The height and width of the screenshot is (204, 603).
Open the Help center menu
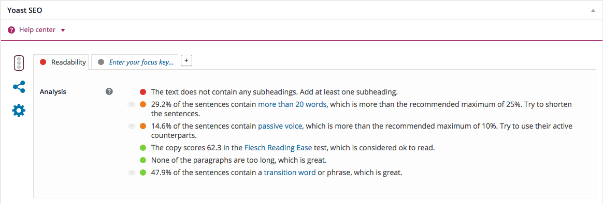(37, 30)
